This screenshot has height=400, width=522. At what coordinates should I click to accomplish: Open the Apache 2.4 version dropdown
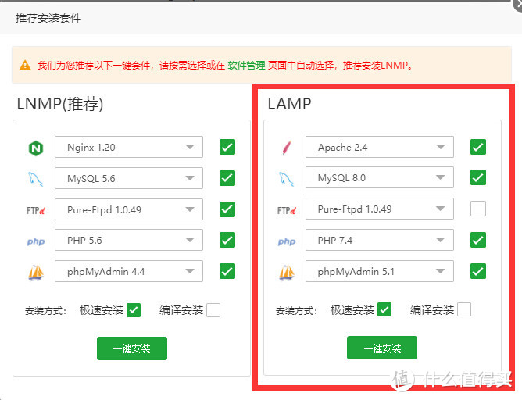(380, 147)
